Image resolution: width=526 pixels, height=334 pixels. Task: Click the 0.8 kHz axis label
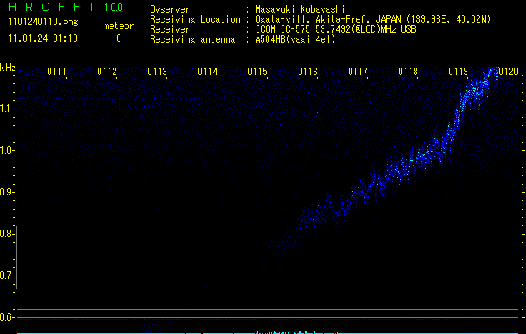click(x=7, y=234)
